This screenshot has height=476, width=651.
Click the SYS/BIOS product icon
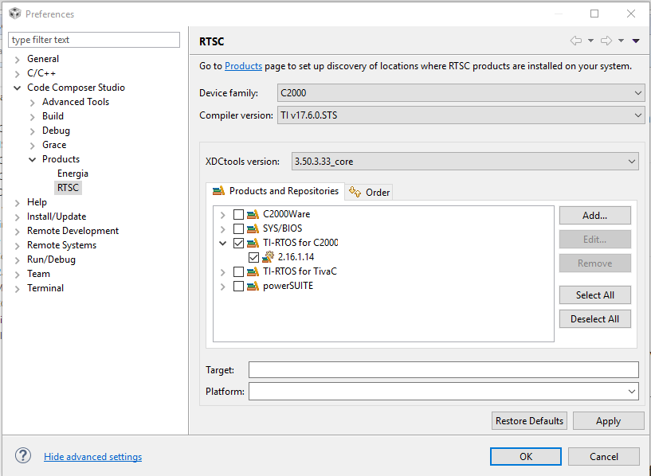click(253, 228)
